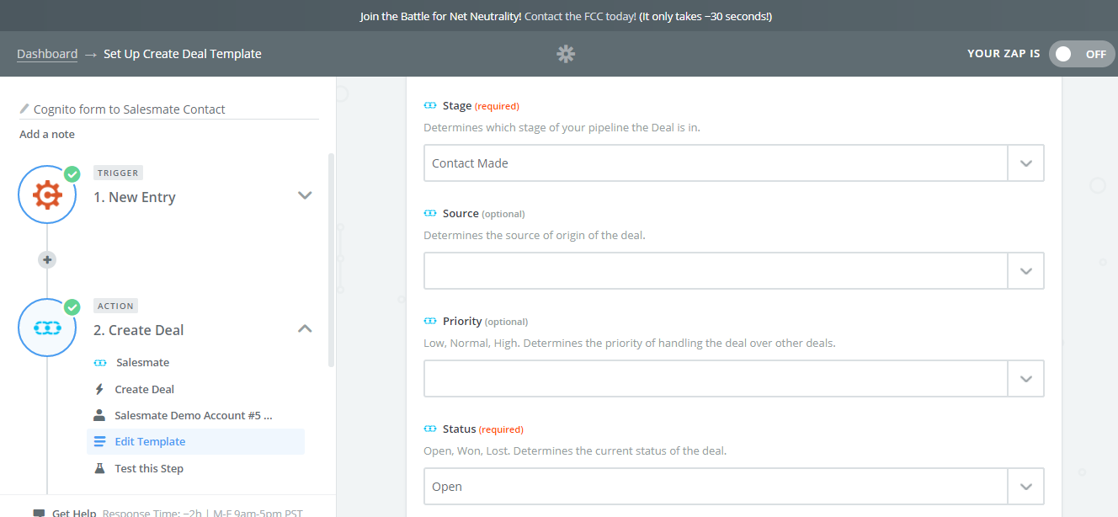
Task: Open the Source field dropdown
Action: pos(716,271)
